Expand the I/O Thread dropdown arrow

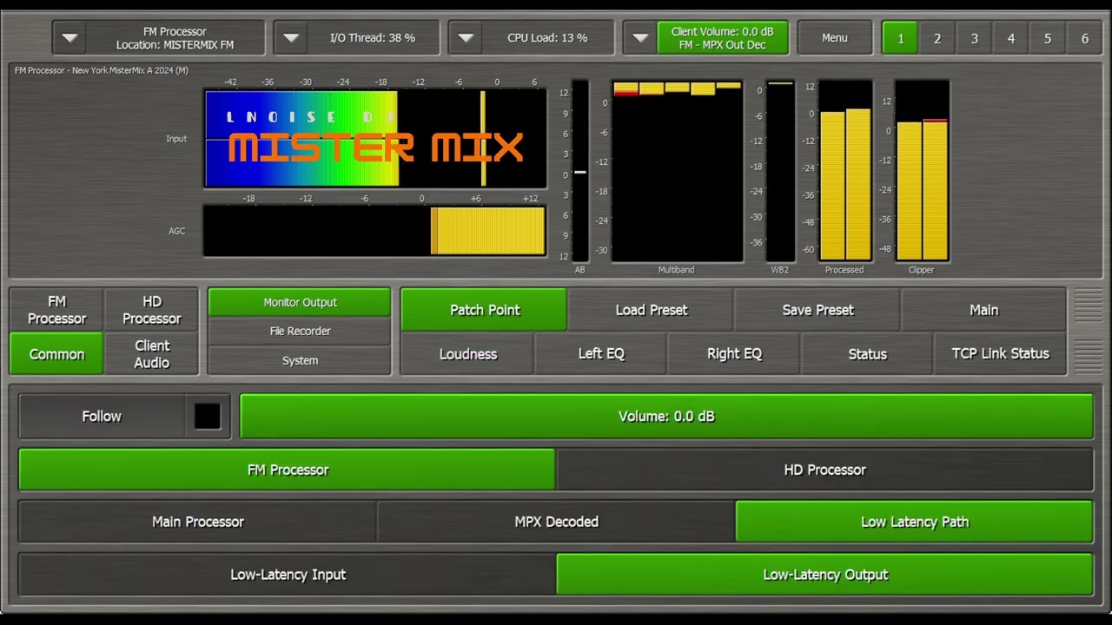291,38
